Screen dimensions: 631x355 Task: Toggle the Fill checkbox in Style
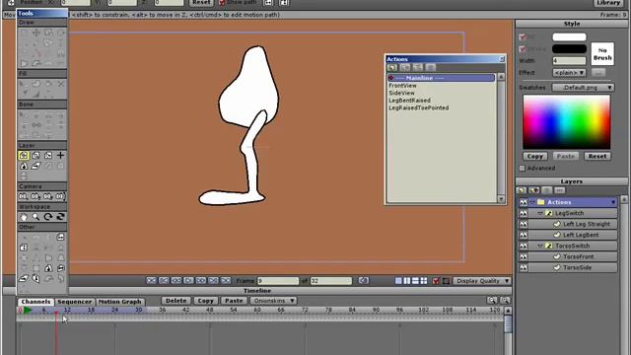pos(523,37)
